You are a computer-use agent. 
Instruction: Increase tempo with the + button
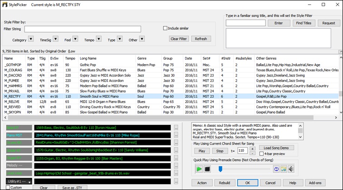tap(252, 149)
